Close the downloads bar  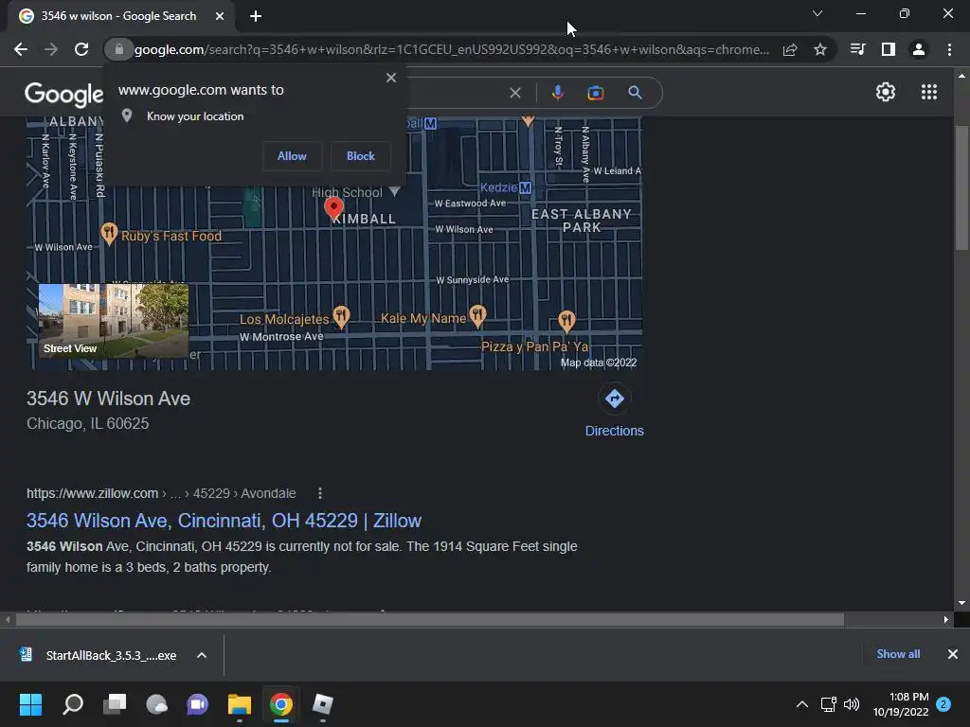tap(953, 654)
